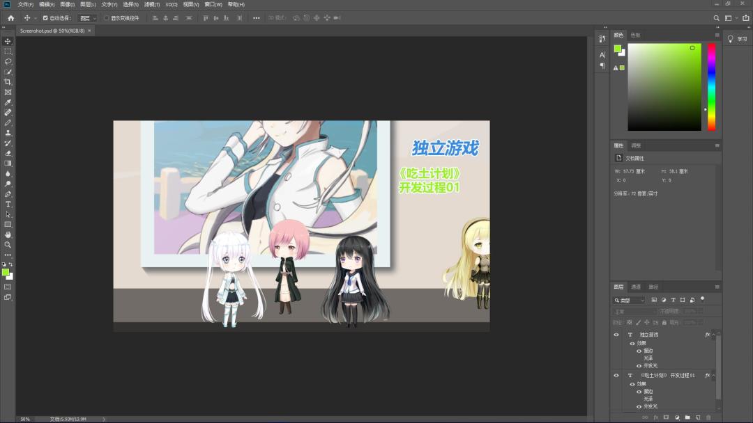The width and height of the screenshot is (753, 423).
Task: Select the Zoom tool in the toolbox
Action: click(x=8, y=245)
